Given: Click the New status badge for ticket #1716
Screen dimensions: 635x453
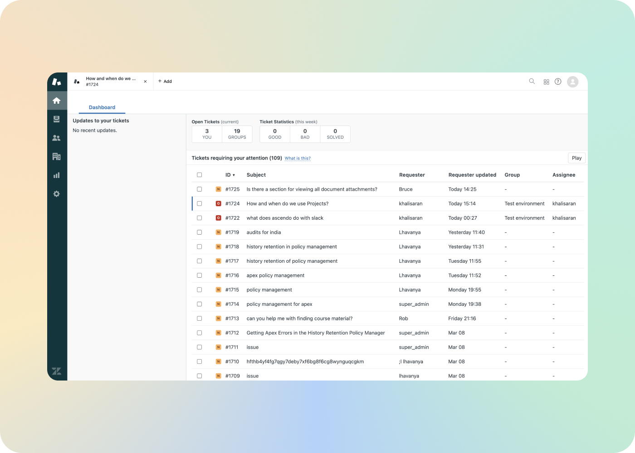Looking at the screenshot, I should pyautogui.click(x=219, y=275).
